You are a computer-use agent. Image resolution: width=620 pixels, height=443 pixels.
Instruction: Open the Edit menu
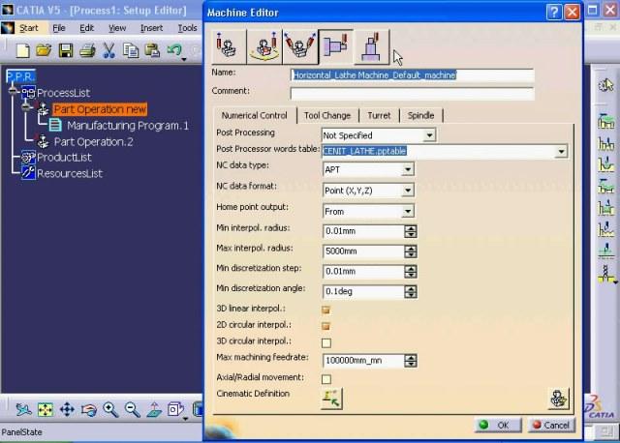86,28
